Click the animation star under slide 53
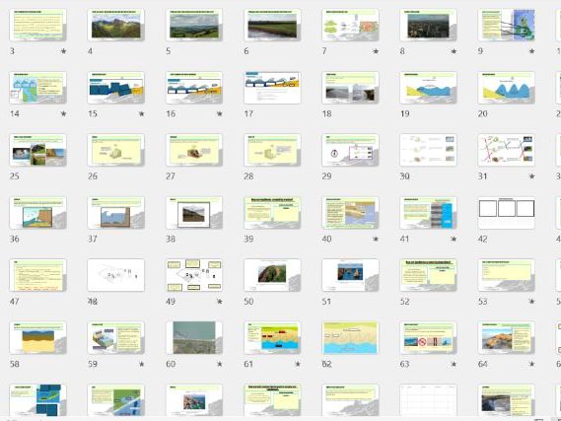The height and width of the screenshot is (421, 561). pyautogui.click(x=531, y=302)
